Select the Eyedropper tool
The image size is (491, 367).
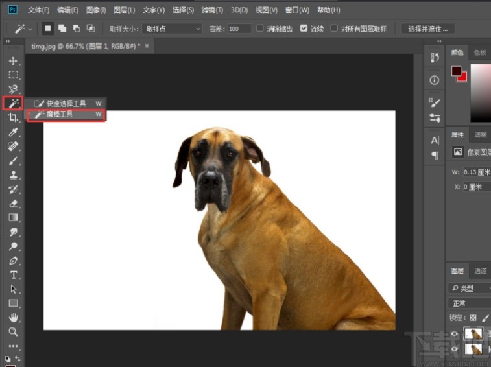(13, 132)
